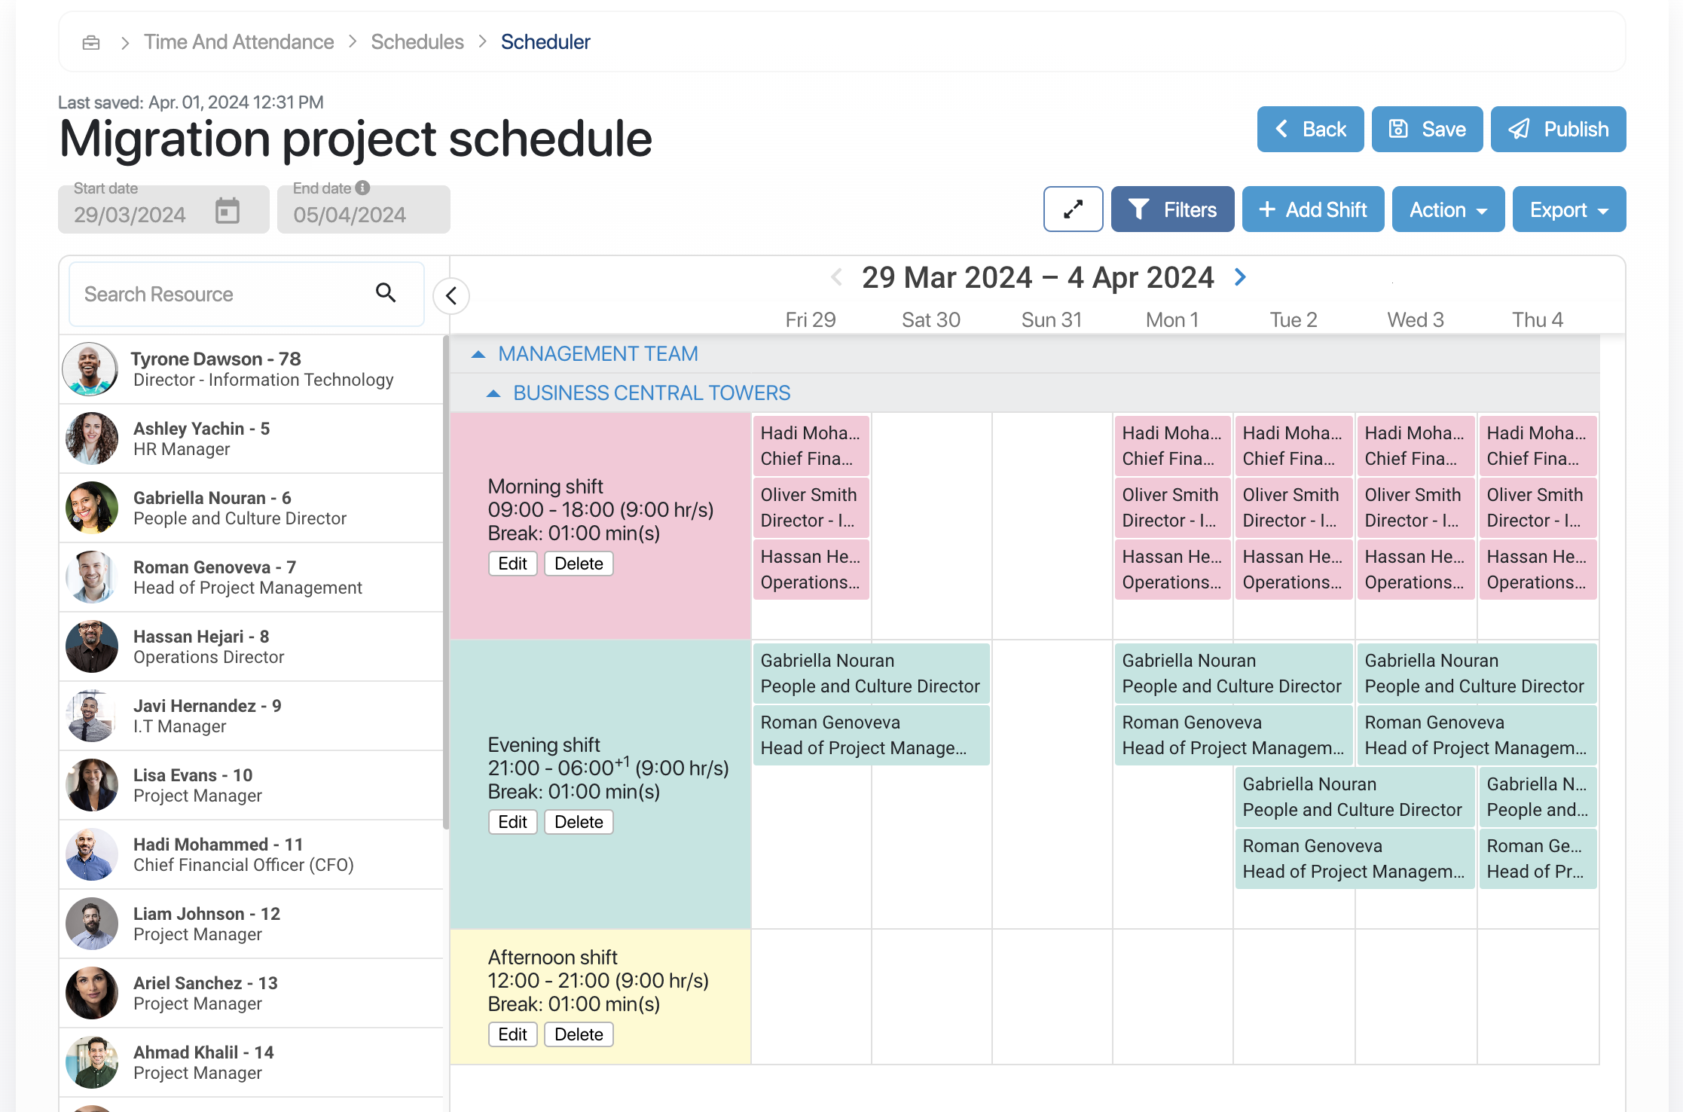Go to Time And Attendance breadcrumb

[239, 42]
